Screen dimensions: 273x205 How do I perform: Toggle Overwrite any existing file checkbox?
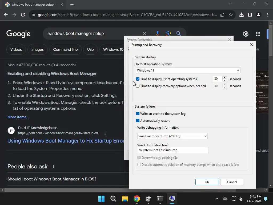tap(139, 158)
